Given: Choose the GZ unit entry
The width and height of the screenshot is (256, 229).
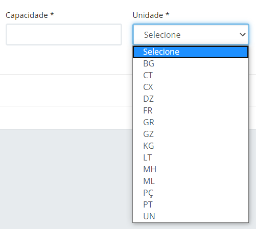Looking at the screenshot, I should pyautogui.click(x=191, y=134).
